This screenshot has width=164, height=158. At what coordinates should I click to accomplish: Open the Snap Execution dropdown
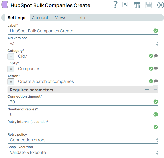click(83, 153)
